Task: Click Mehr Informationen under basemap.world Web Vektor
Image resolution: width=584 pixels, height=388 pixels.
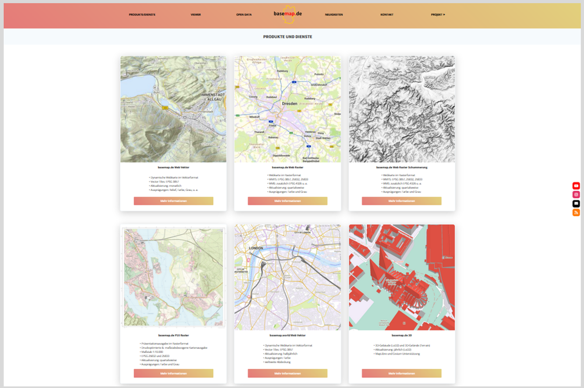Action: [x=288, y=373]
